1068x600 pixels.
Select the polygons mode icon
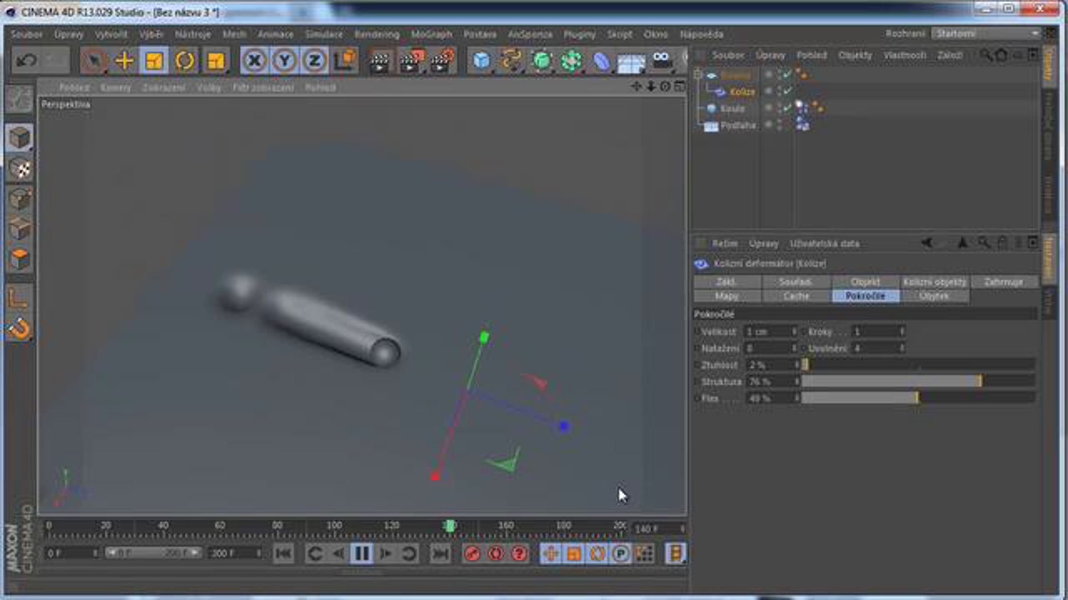(x=19, y=259)
